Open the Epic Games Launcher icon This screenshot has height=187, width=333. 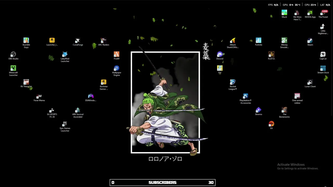pos(65,126)
